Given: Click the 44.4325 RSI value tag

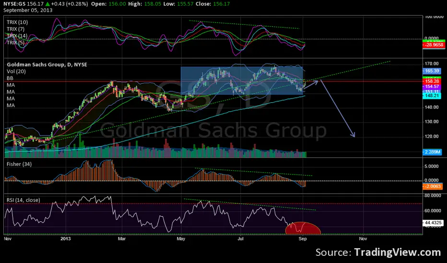Looking at the screenshot, I should coord(433,223).
